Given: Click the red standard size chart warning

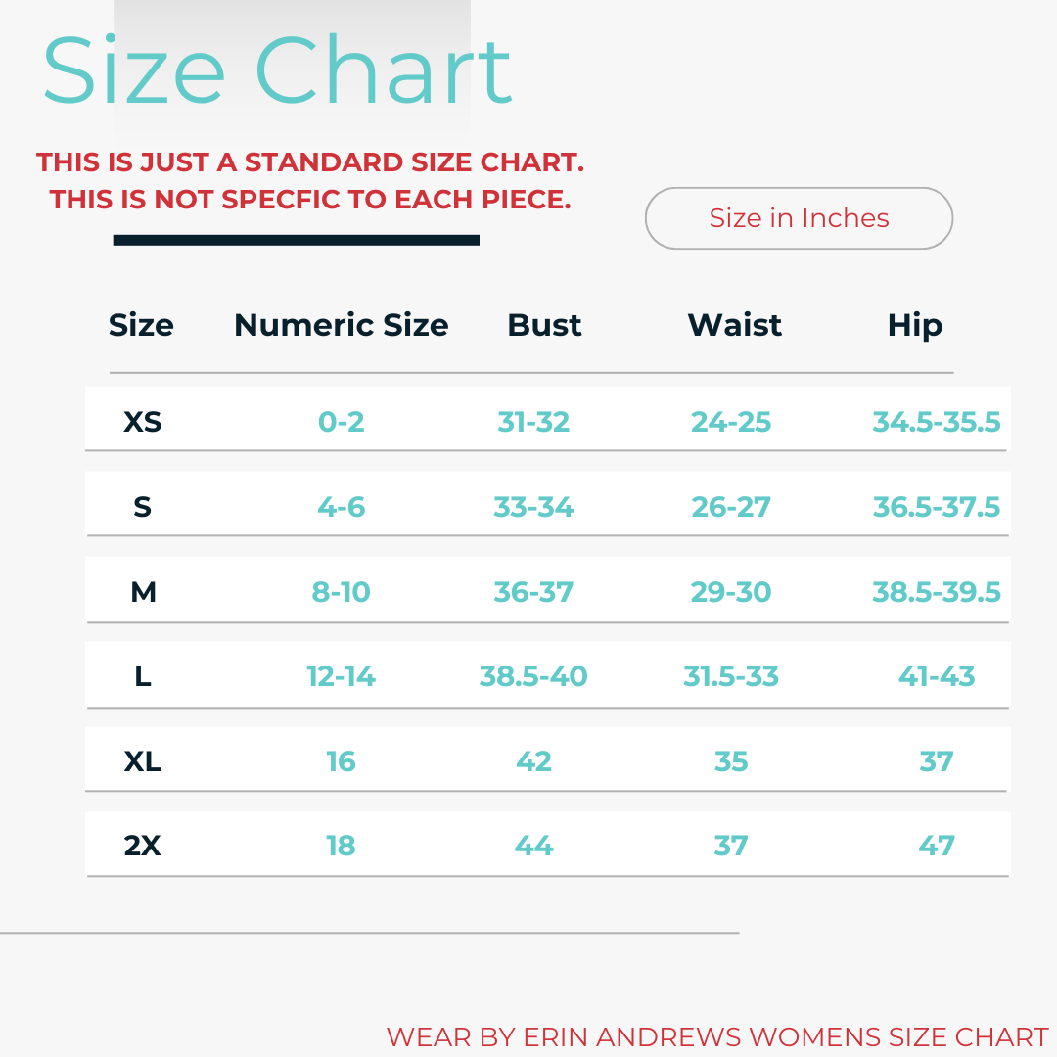Looking at the screenshot, I should [x=310, y=181].
